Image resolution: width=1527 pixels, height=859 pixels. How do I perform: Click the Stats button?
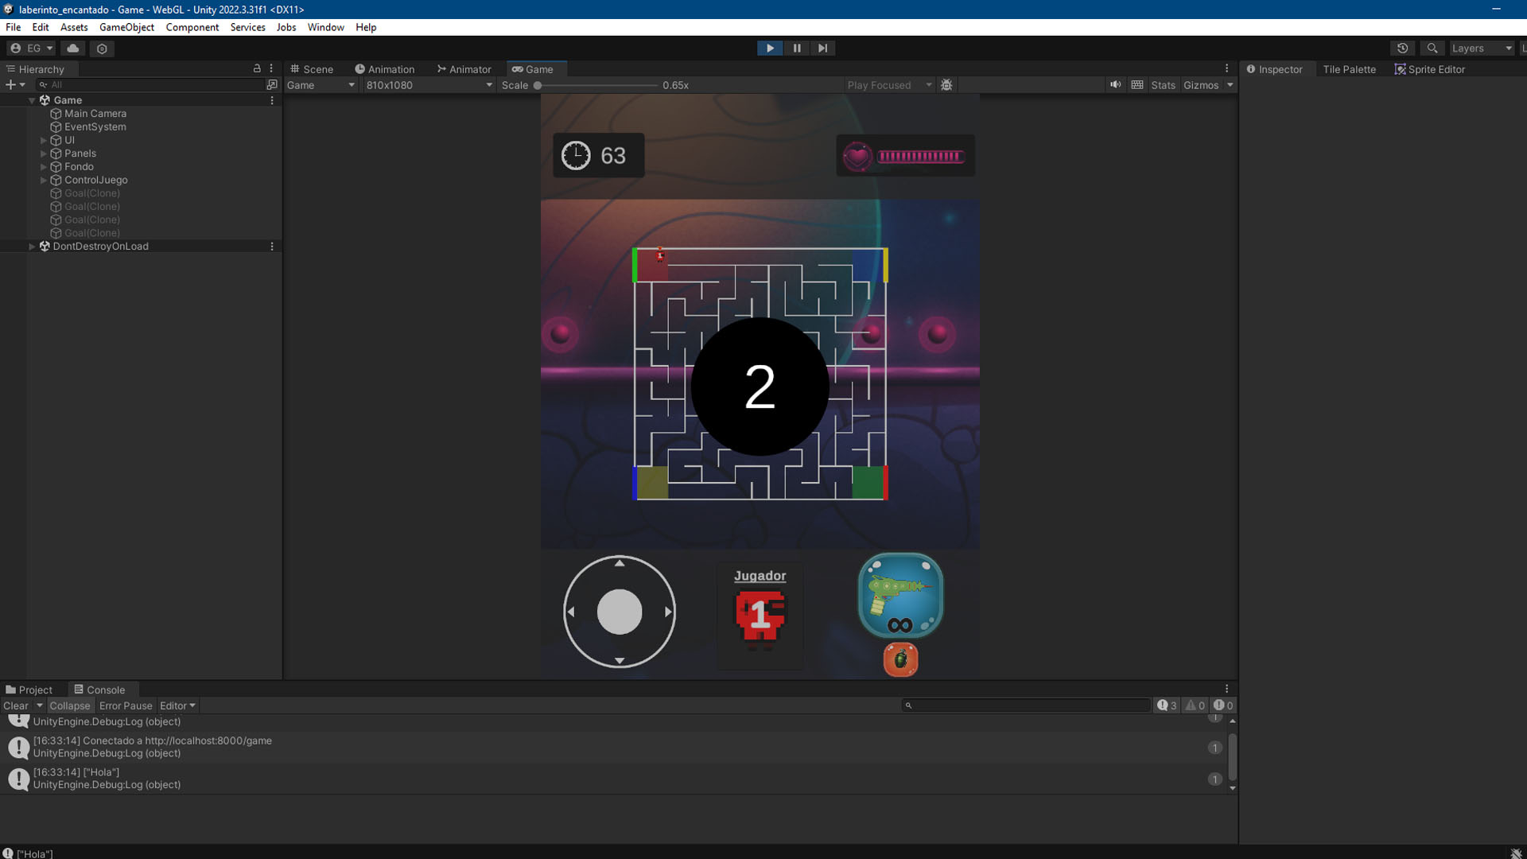[x=1162, y=85]
